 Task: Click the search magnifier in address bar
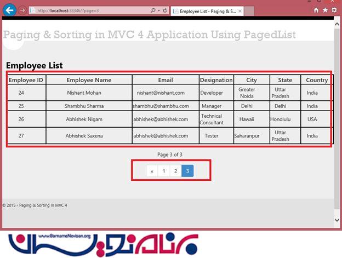click(153, 10)
